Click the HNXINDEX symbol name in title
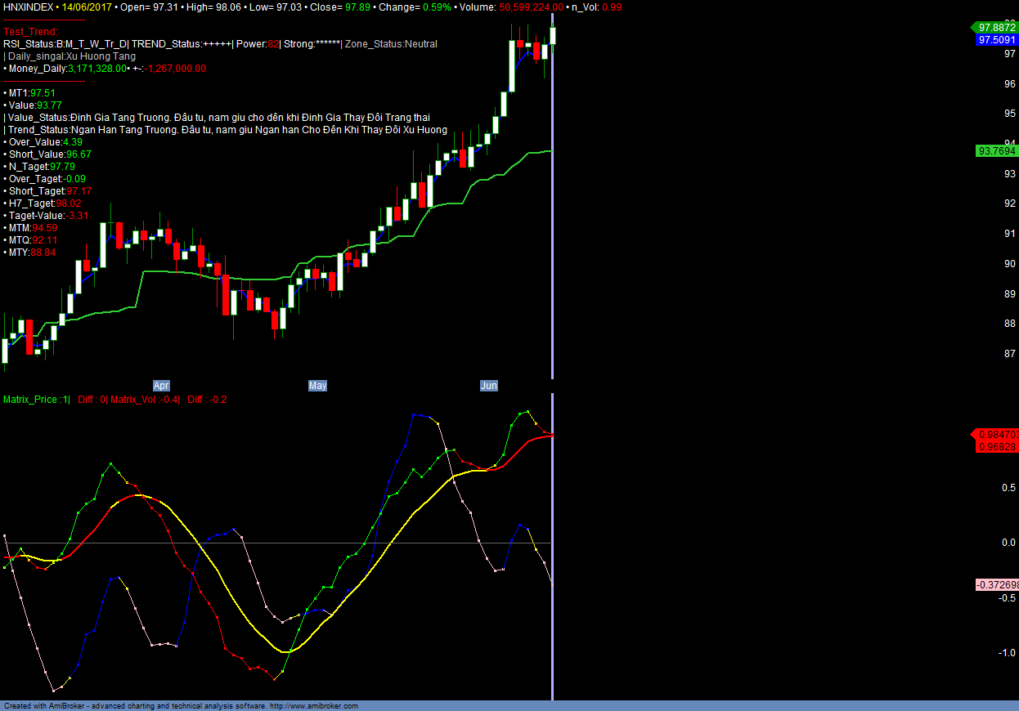The image size is (1019, 711). pos(29,7)
